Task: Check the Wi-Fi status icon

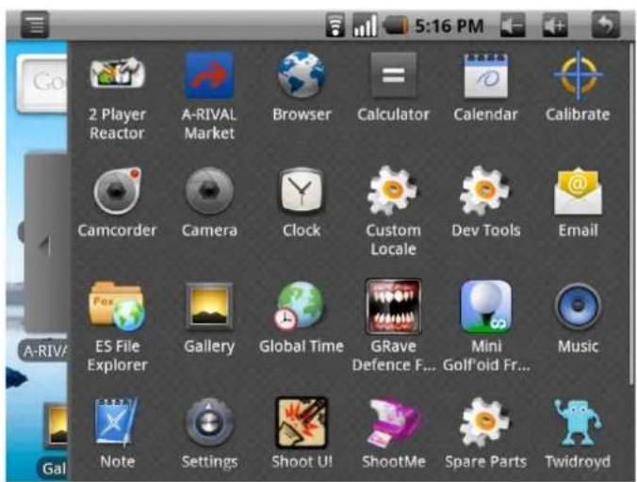Action: [x=335, y=25]
